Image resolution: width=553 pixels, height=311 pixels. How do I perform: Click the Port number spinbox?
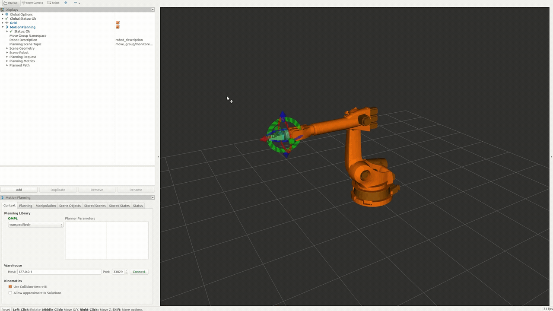tap(120, 272)
